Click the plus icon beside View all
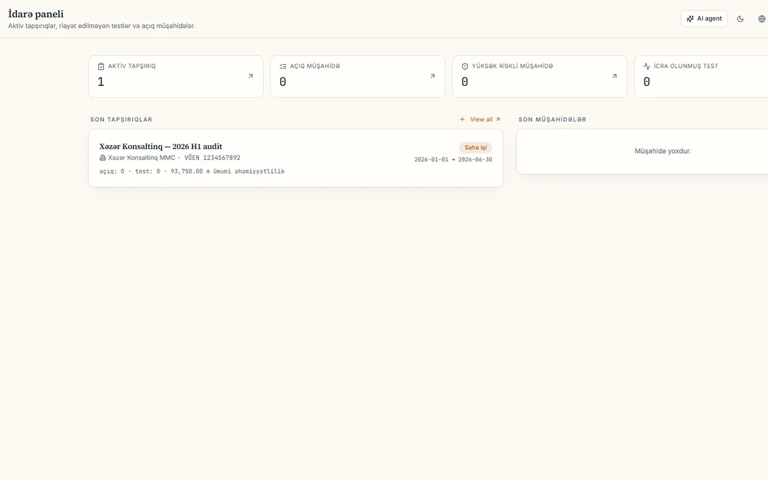This screenshot has height=480, width=768. [462, 119]
